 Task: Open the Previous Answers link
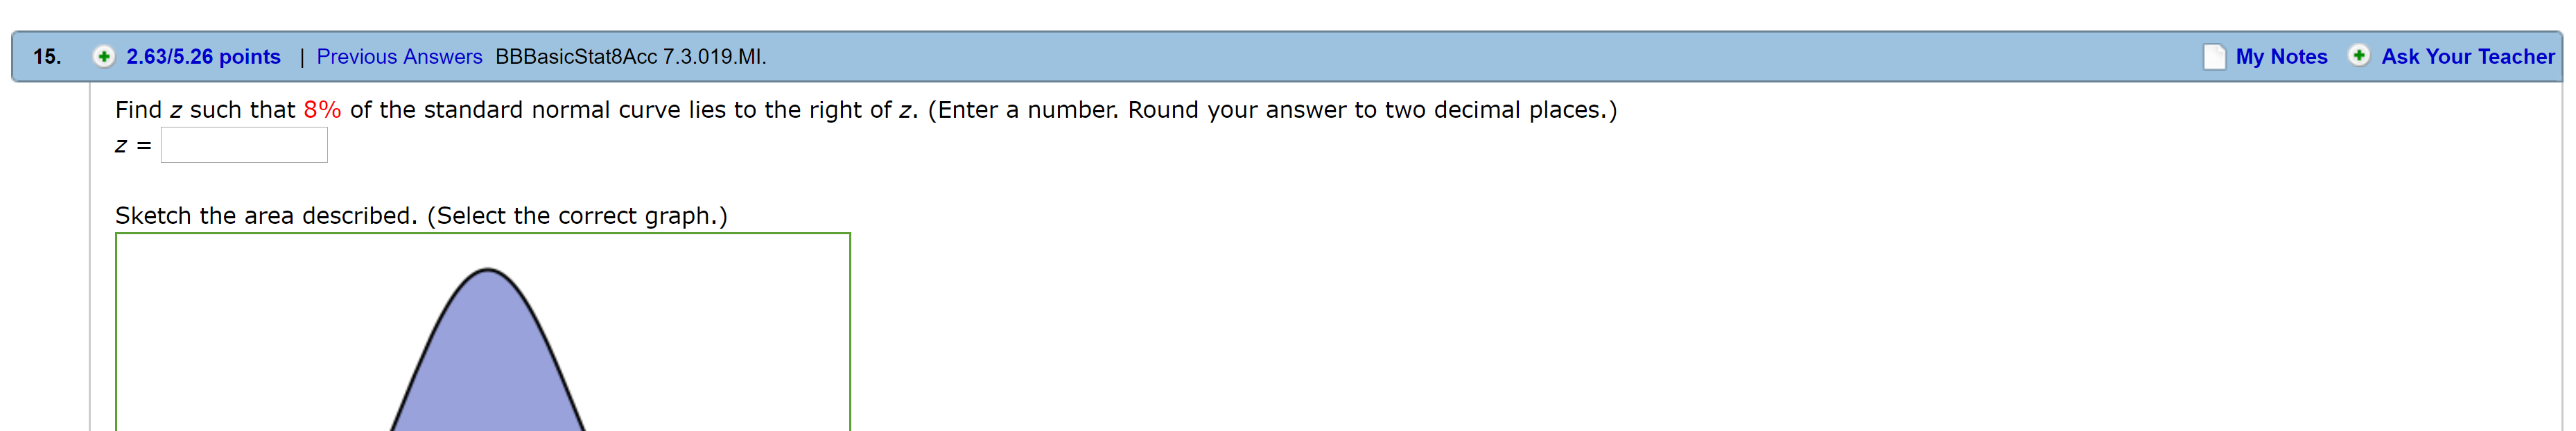[399, 57]
